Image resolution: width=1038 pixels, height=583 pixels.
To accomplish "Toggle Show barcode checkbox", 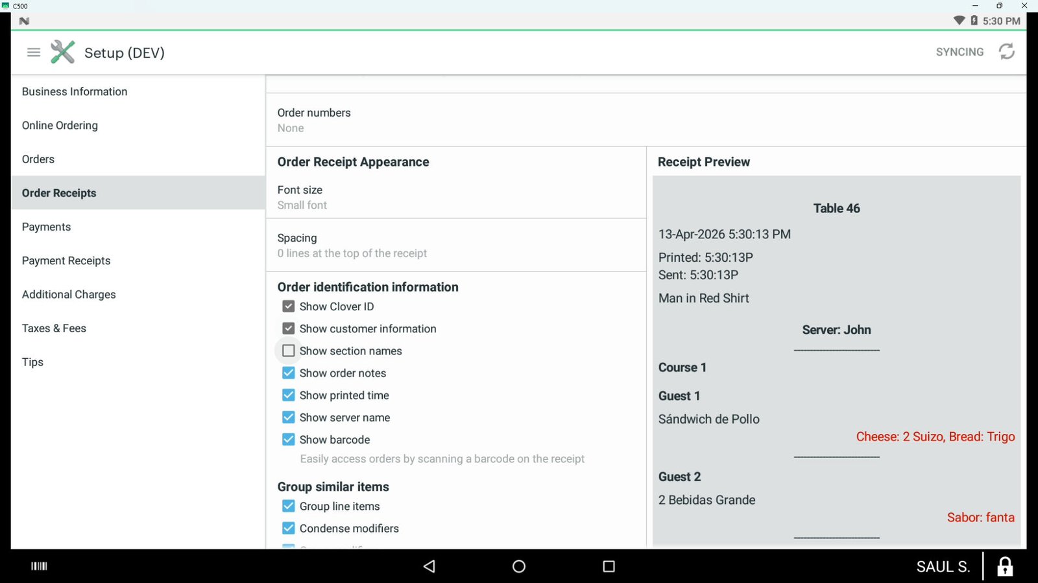I will pyautogui.click(x=289, y=439).
